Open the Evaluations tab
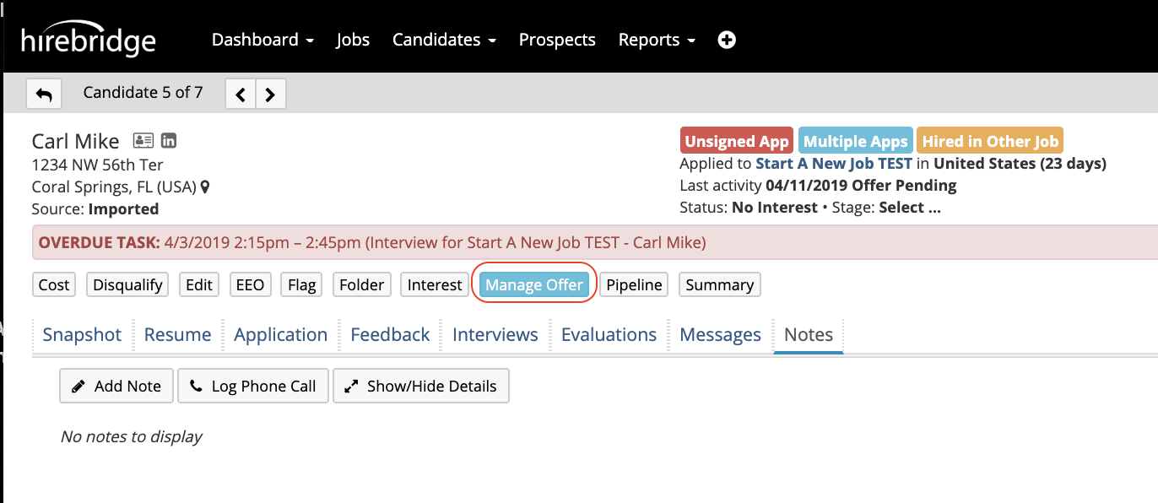Screen dimensions: 1158x503 [609, 334]
